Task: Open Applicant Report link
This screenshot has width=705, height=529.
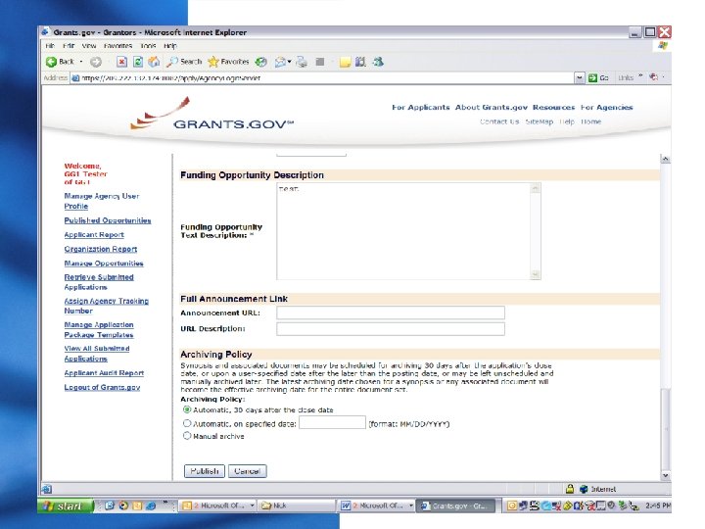Action: point(94,235)
